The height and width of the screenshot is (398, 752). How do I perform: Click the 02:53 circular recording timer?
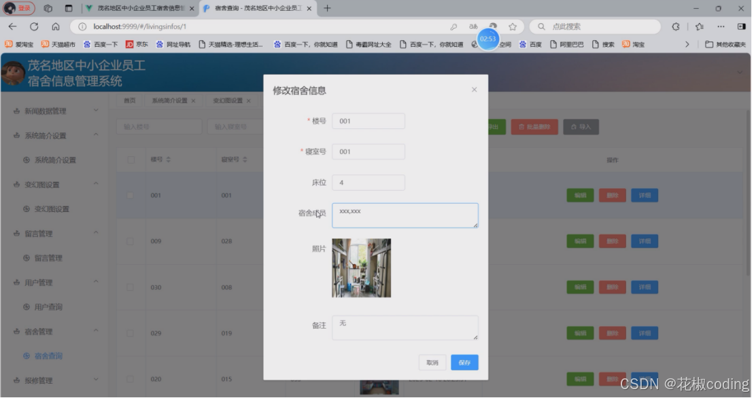[487, 39]
